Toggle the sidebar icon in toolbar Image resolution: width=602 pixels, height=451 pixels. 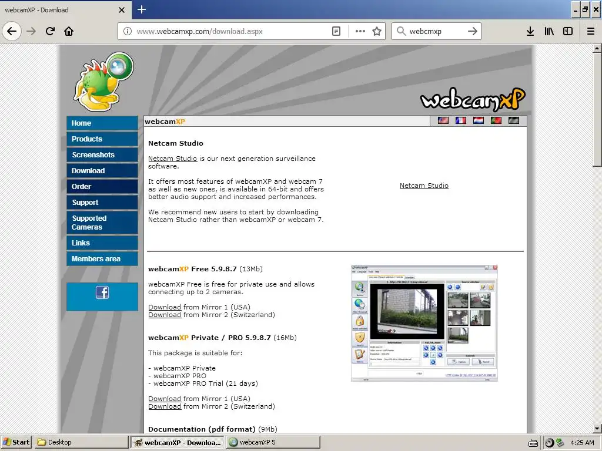[568, 31]
